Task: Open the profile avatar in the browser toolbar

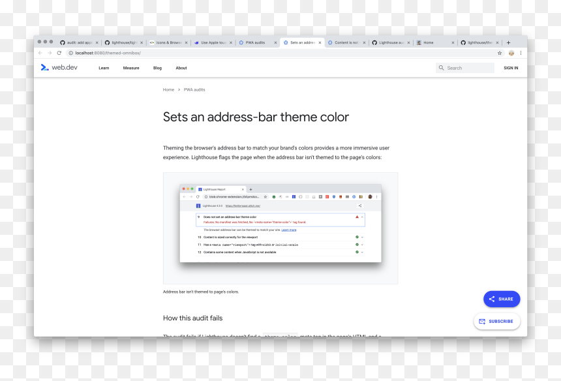Action: click(511, 53)
